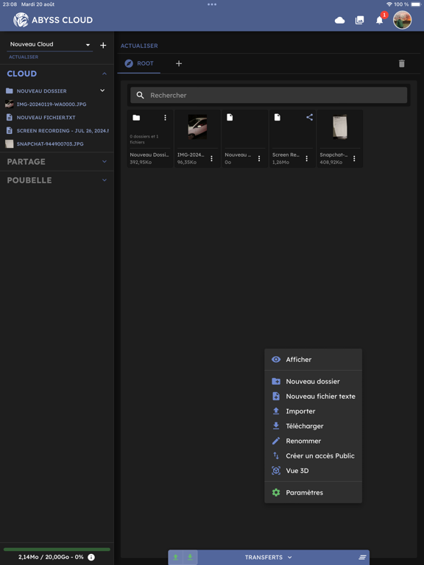
Task: Open Screen Re card three-dot menu
Action: click(x=306, y=159)
